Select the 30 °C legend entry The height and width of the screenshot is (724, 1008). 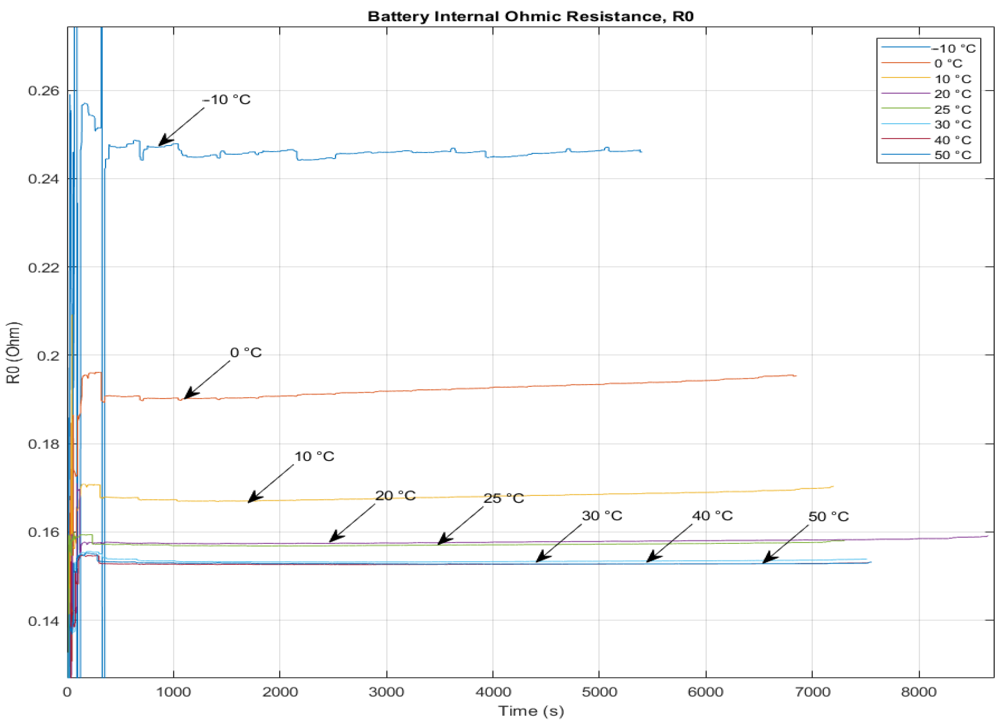(952, 125)
